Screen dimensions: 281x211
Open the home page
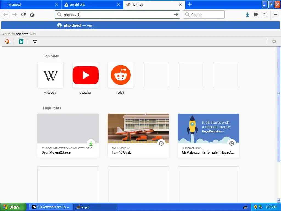pos(32,15)
